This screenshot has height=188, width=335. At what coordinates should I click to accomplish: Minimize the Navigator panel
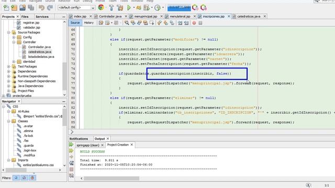point(64,101)
